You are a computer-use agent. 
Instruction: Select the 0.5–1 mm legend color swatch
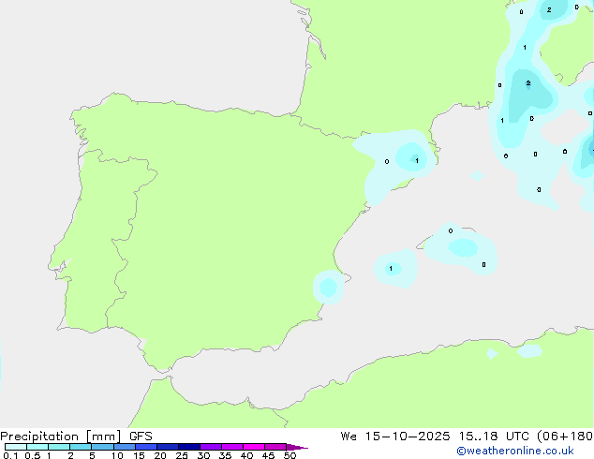coord(37,447)
